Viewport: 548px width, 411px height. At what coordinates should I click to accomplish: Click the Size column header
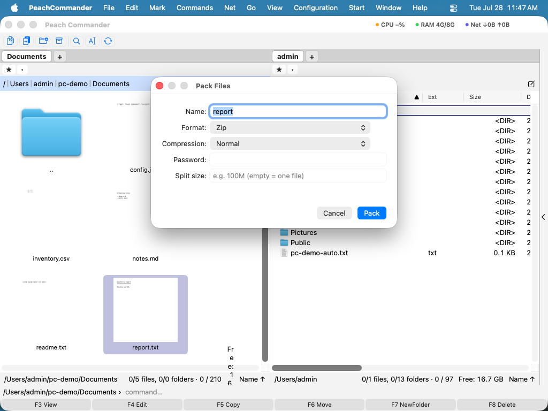tap(475, 97)
